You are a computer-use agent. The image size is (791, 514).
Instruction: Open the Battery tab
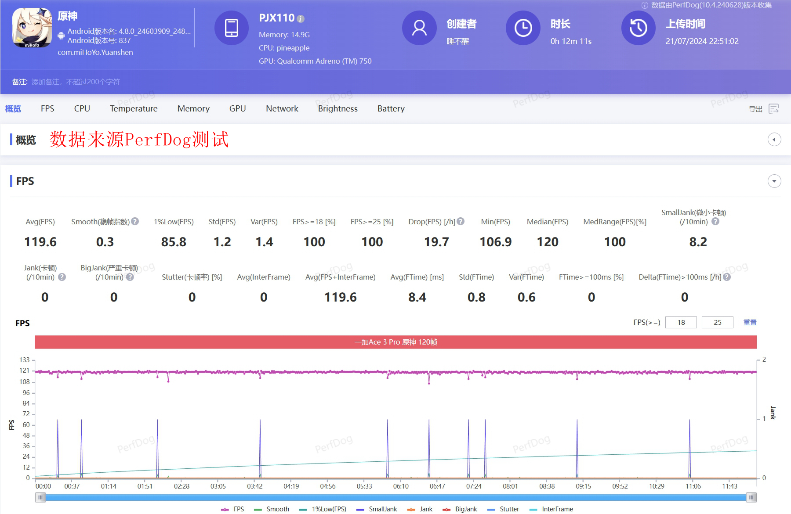point(391,108)
